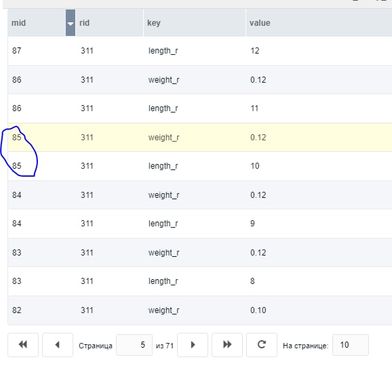This screenshot has height=368, width=392.
Task: Refresh the table data
Action: click(x=262, y=345)
